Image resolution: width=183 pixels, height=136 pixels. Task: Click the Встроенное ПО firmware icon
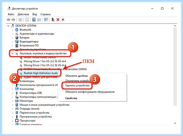tap(17, 46)
